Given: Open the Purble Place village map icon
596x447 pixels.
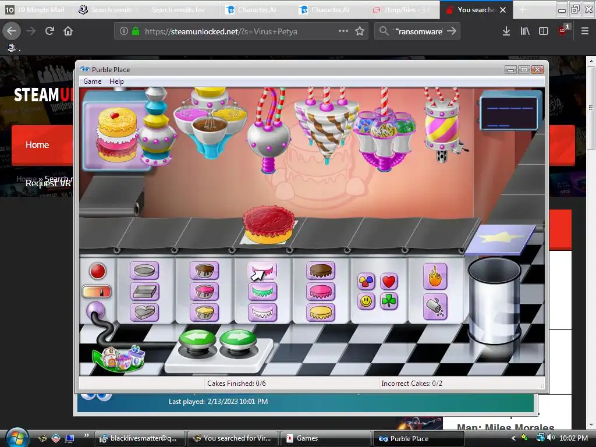Looking at the screenshot, I should click(x=119, y=358).
